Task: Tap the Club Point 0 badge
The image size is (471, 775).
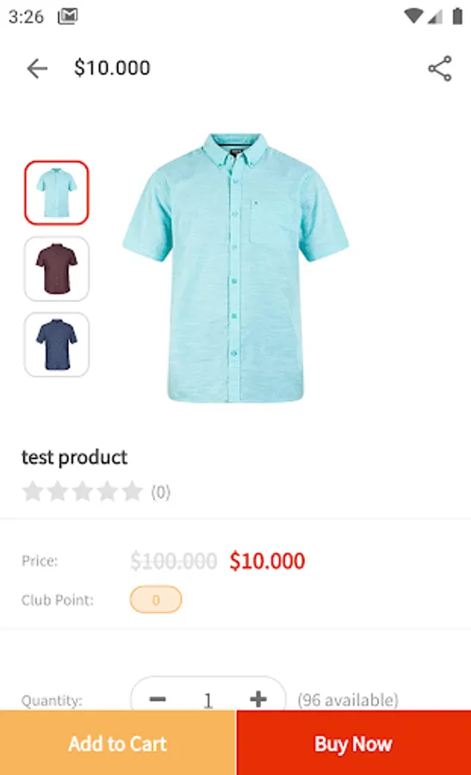Action: coord(156,599)
